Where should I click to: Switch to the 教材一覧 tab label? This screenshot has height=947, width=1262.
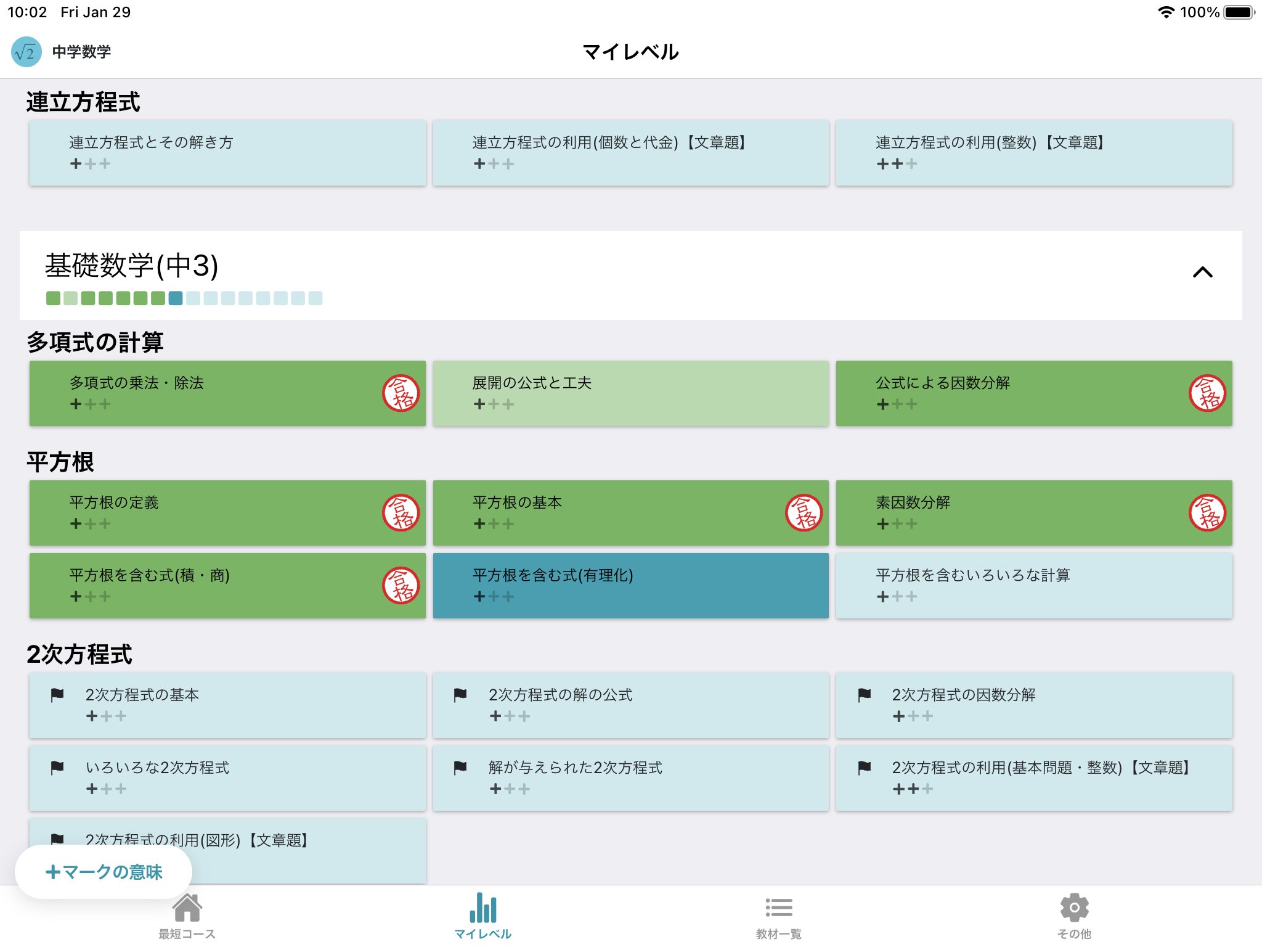coord(778,934)
